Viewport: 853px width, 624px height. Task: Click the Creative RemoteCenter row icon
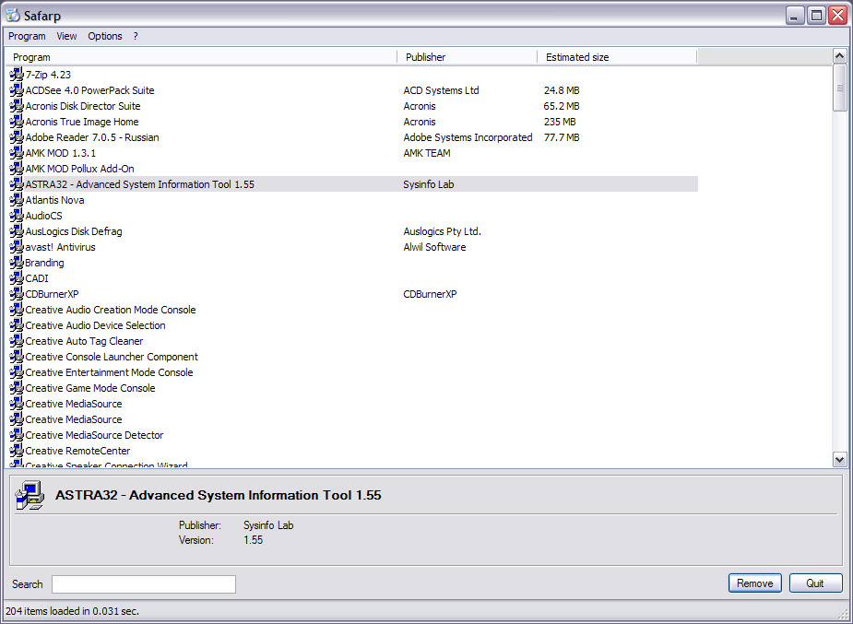[x=17, y=451]
